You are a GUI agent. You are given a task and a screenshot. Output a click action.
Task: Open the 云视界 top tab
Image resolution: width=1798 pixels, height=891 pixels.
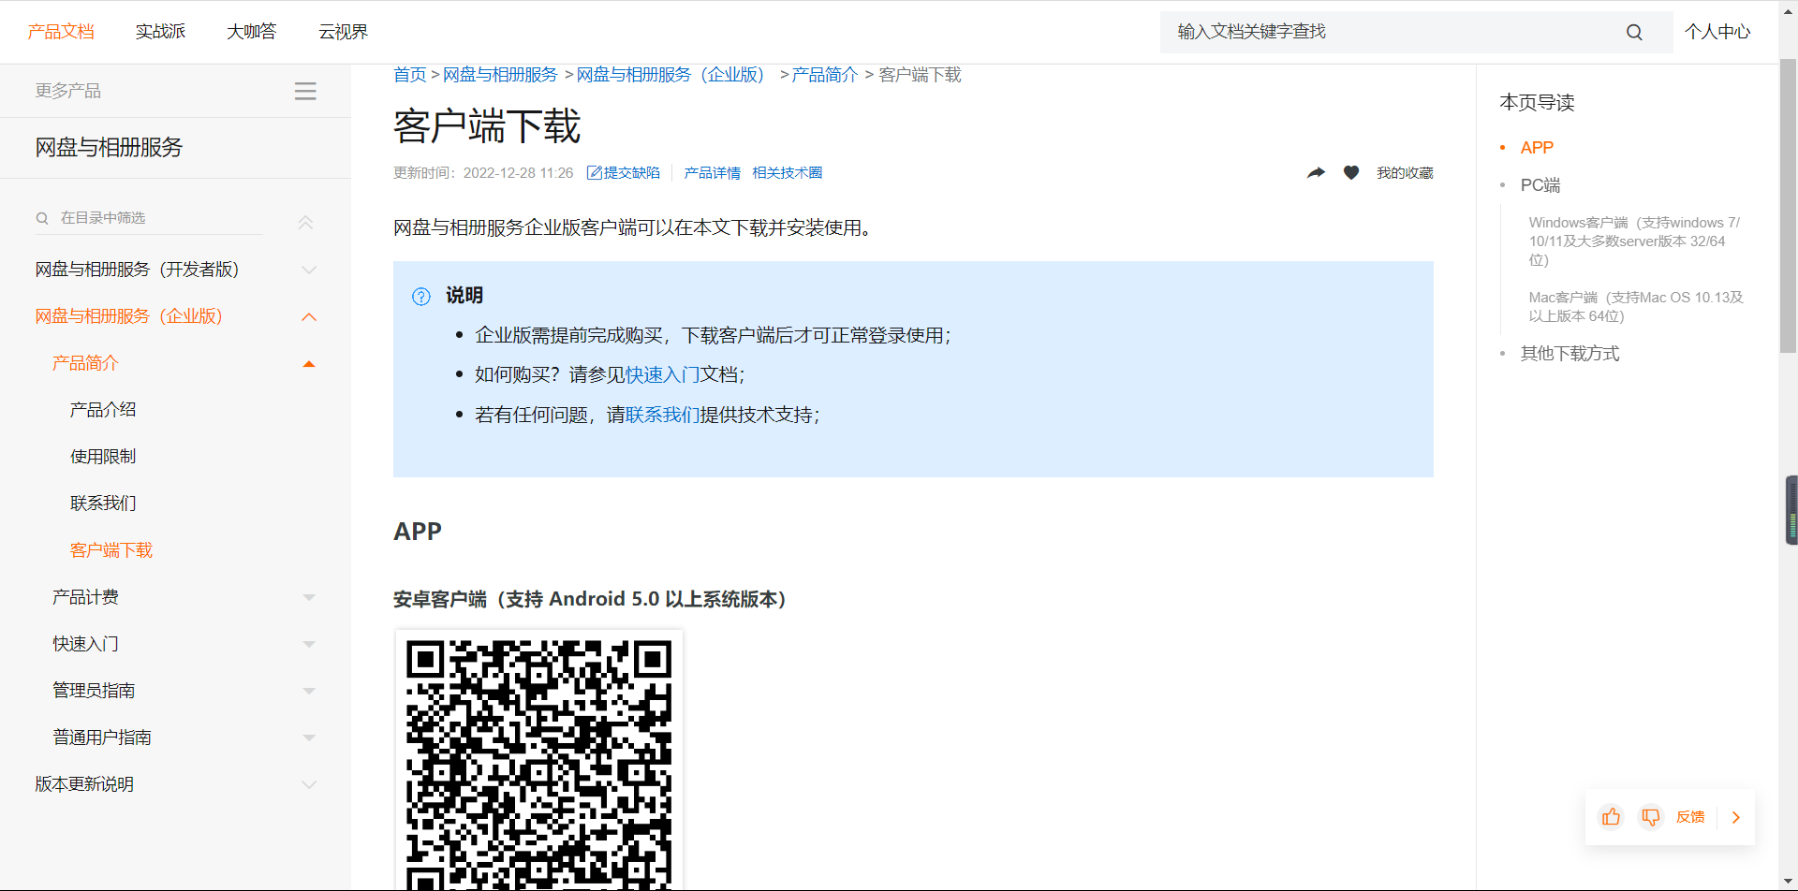pos(344,32)
